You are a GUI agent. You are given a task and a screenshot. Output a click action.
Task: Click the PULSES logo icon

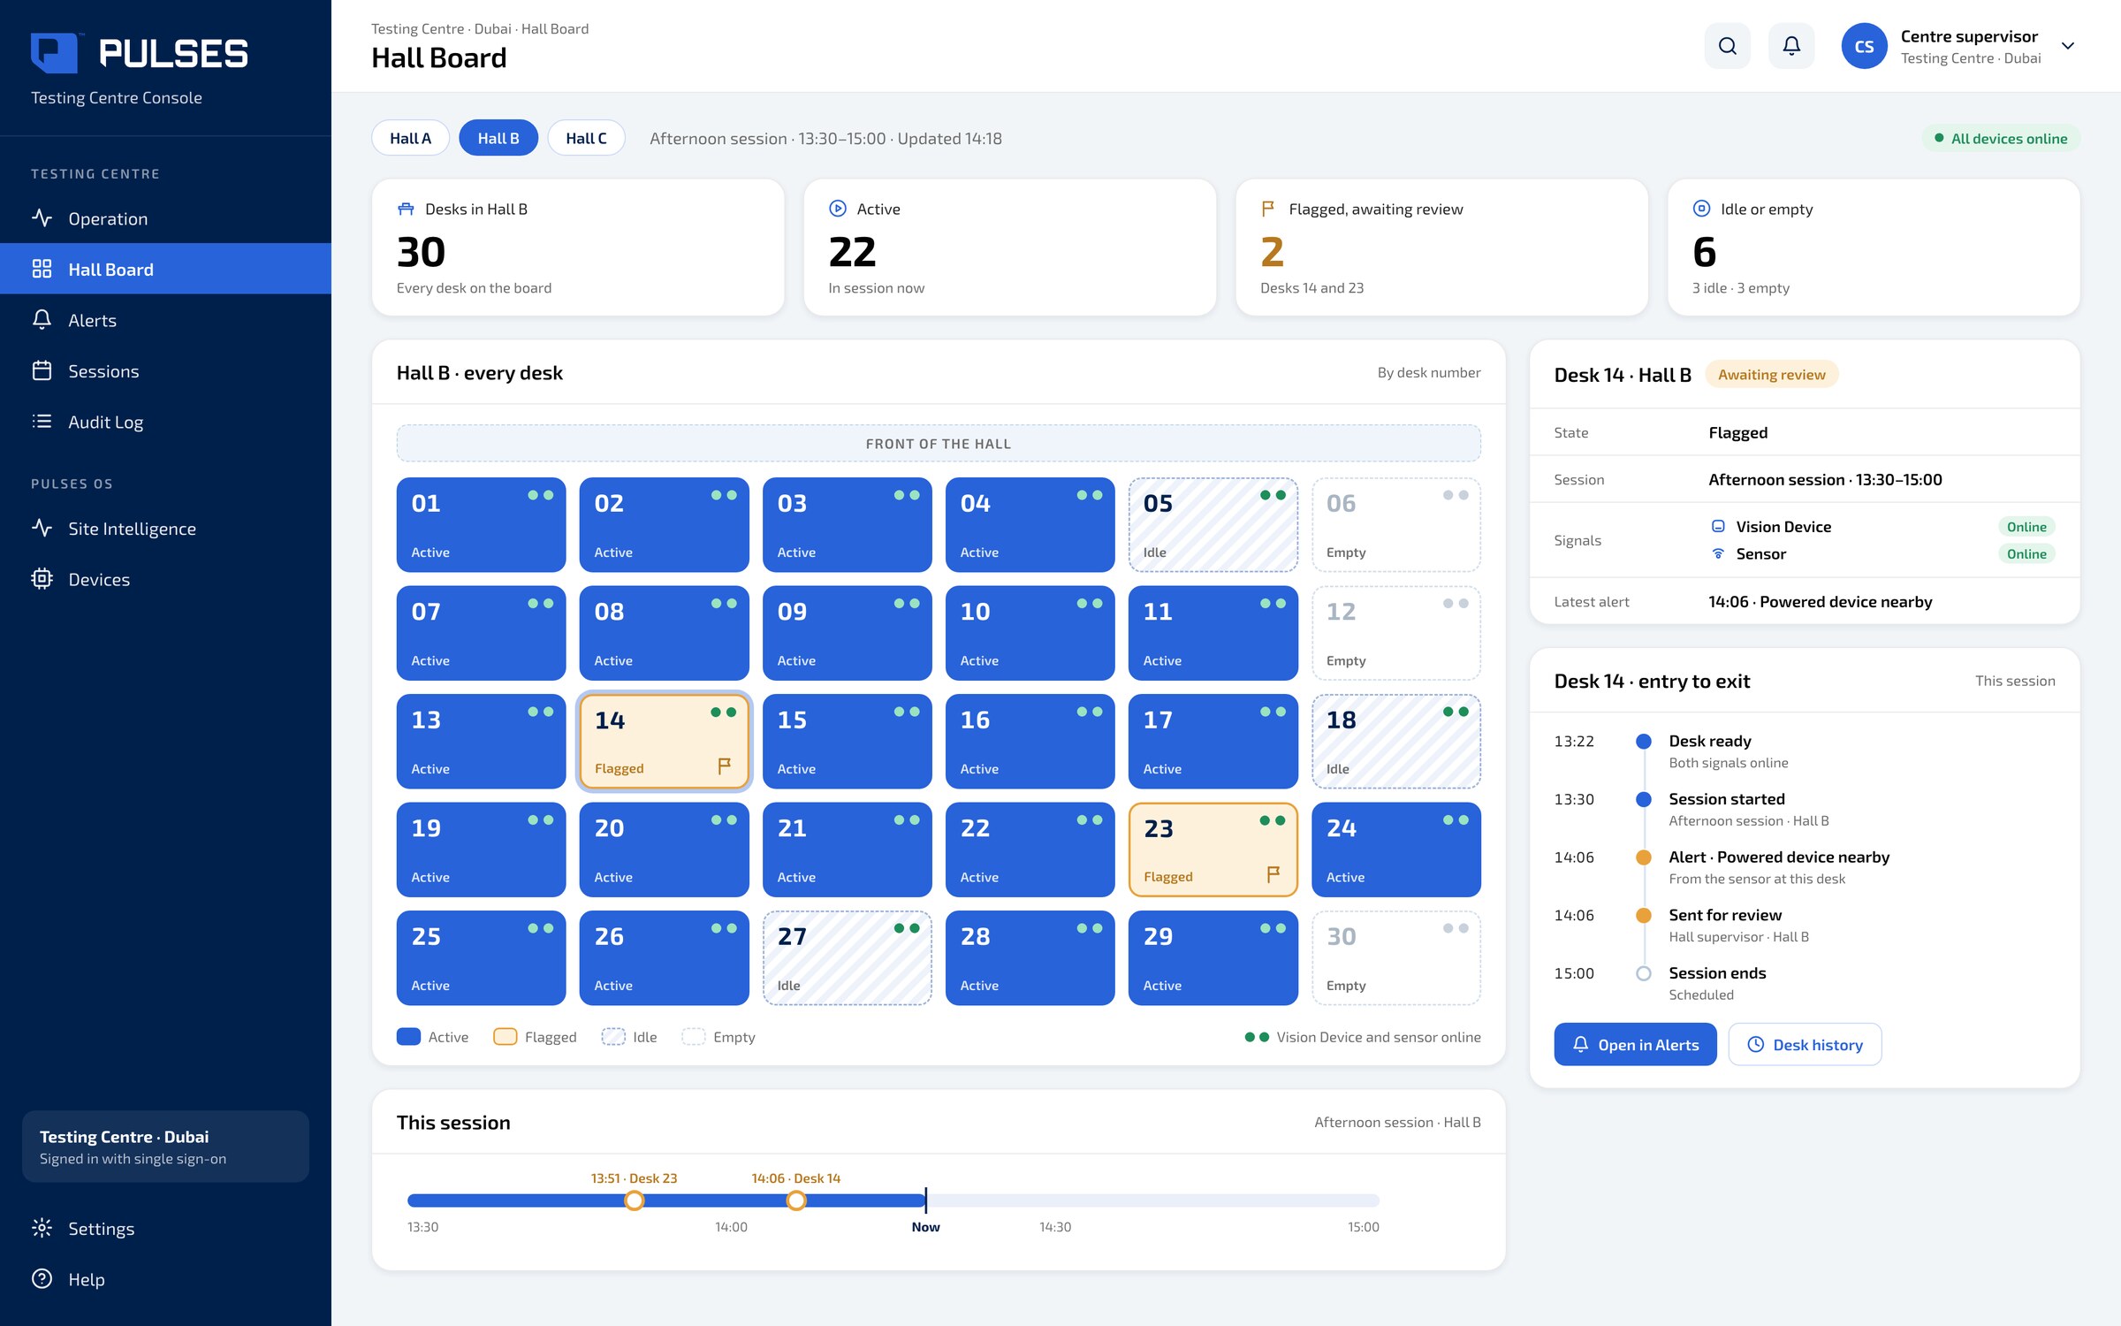(x=55, y=53)
